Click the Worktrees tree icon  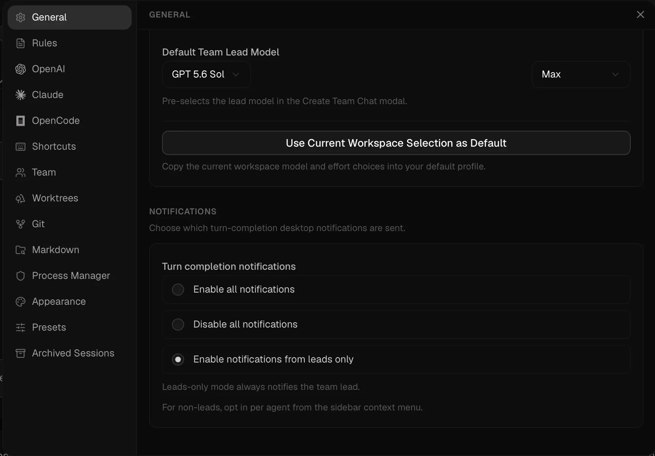pyautogui.click(x=21, y=198)
